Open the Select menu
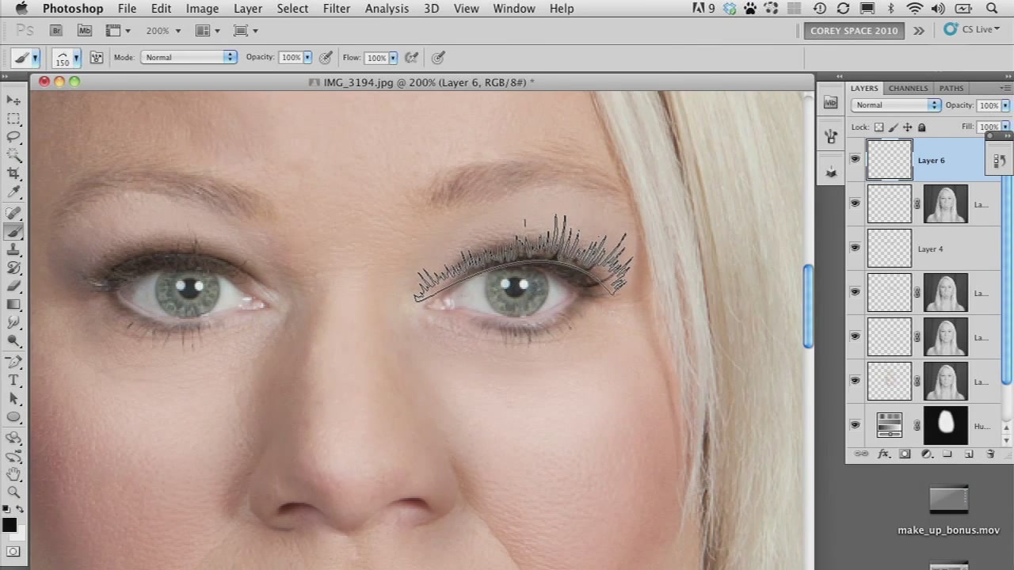 pyautogui.click(x=292, y=9)
